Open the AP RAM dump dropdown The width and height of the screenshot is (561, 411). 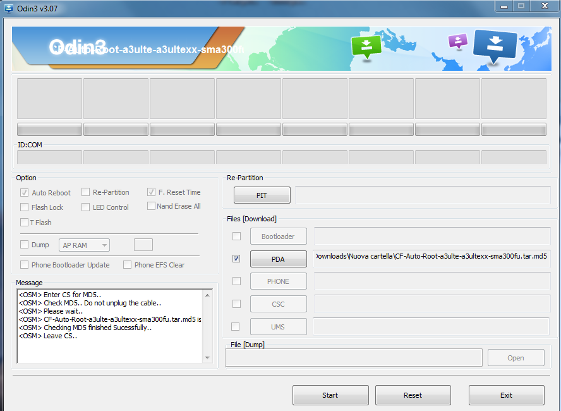85,245
